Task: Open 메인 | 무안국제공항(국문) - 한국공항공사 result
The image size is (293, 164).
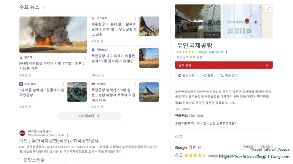Action: 59,141
